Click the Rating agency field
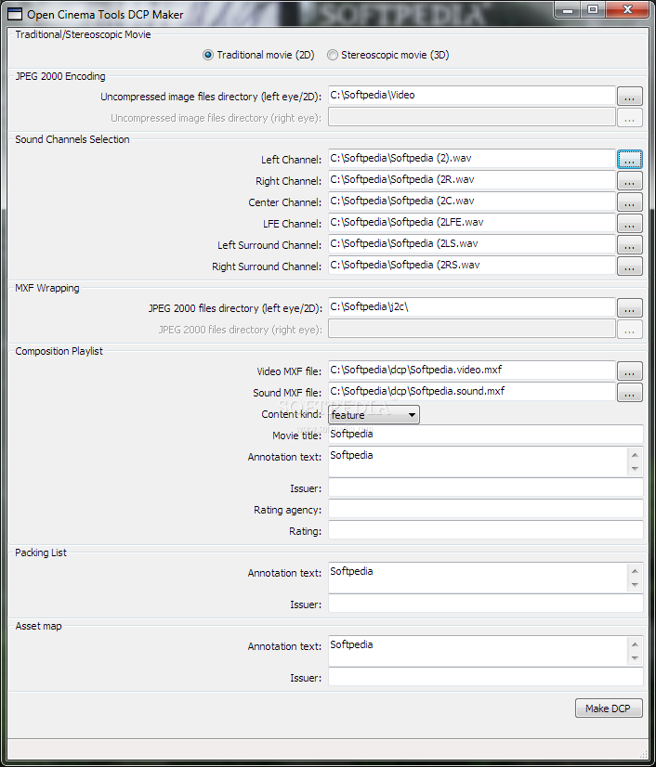656x767 pixels. pyautogui.click(x=485, y=509)
